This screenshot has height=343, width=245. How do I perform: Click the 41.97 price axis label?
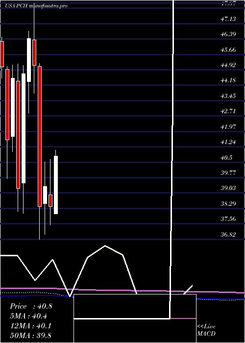point(228,126)
